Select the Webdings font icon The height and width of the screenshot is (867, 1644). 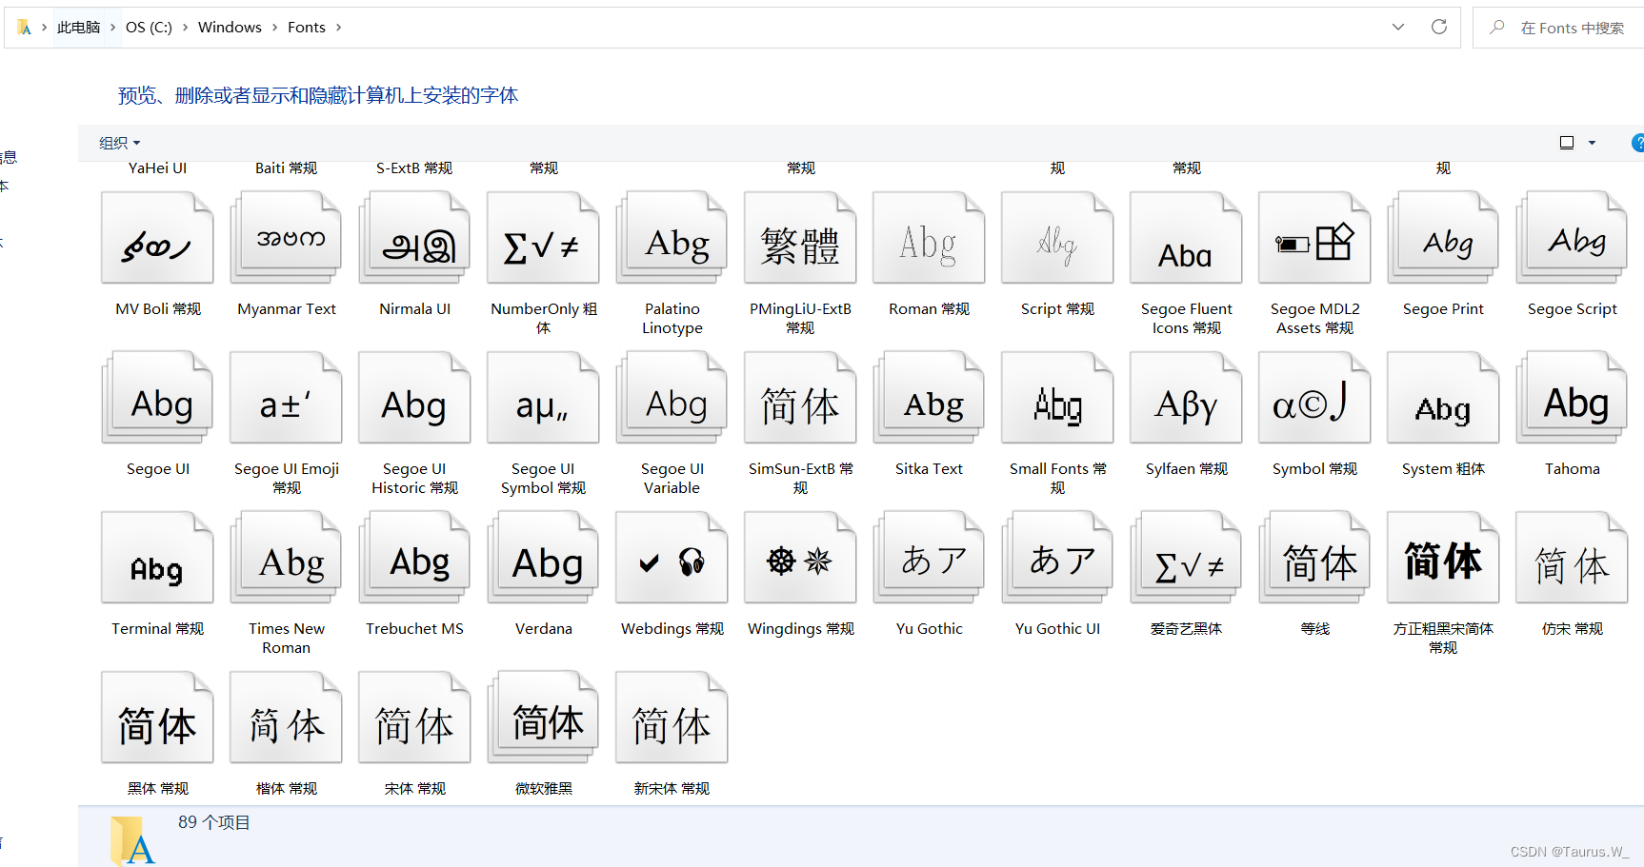pyautogui.click(x=672, y=558)
